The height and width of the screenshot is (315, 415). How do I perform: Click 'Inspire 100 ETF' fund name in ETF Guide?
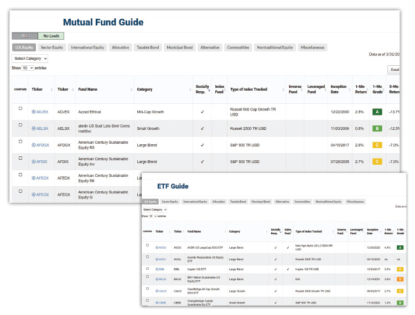196,269
